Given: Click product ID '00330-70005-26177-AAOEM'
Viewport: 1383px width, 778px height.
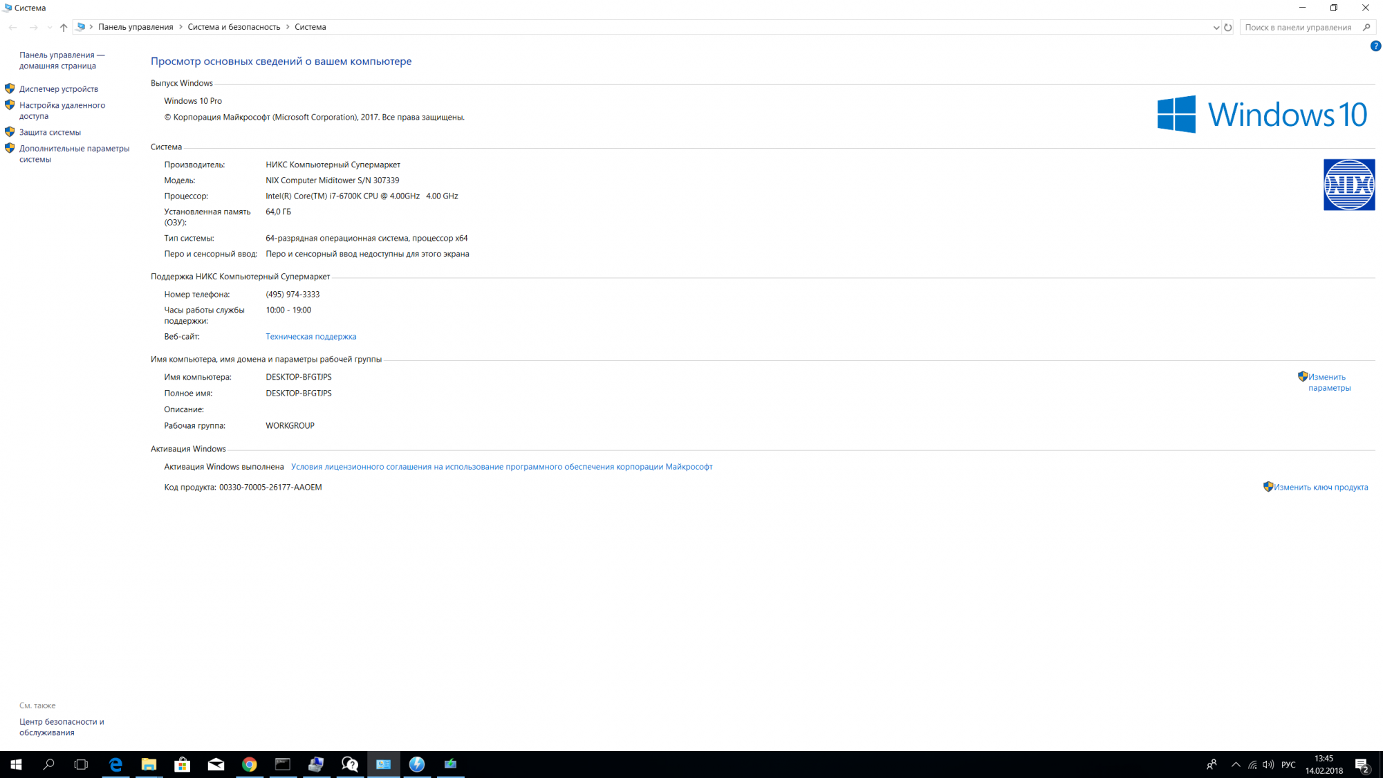Looking at the screenshot, I should click(x=270, y=488).
